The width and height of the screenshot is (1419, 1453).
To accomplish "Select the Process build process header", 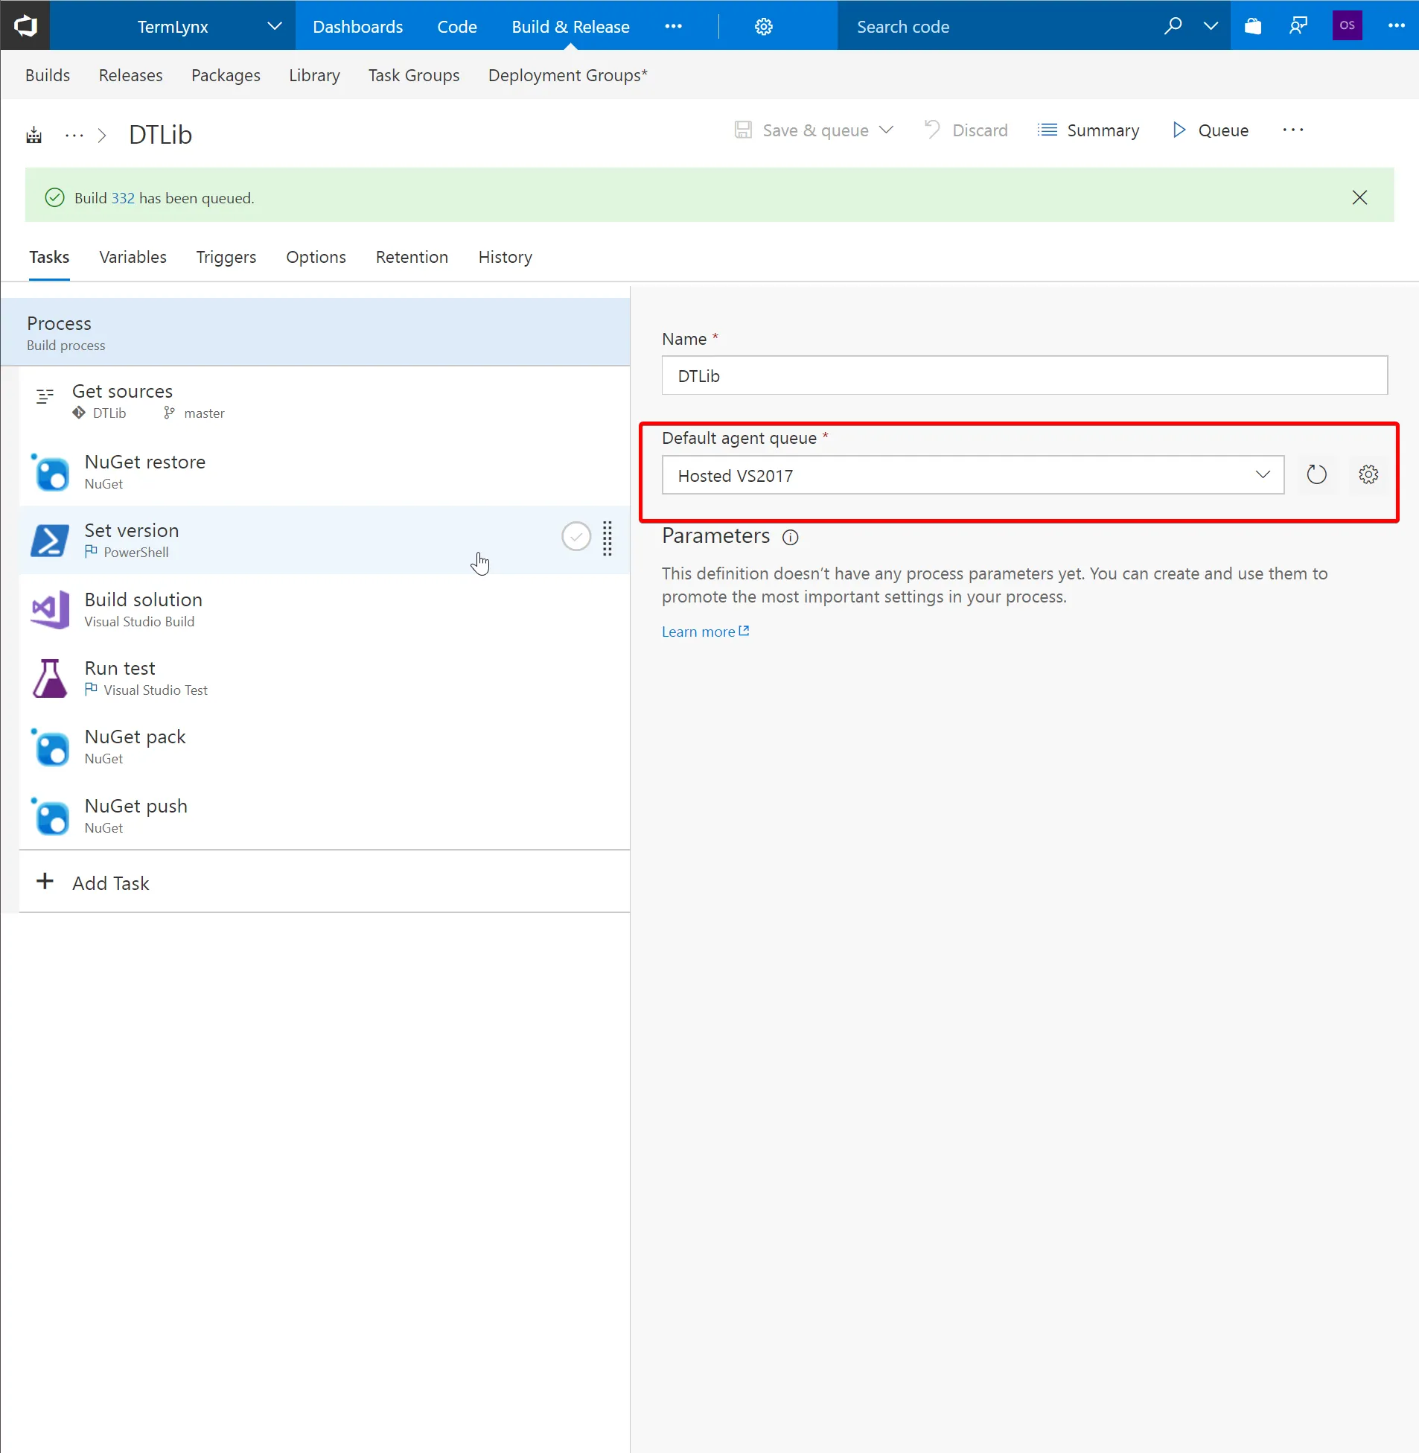I will click(x=315, y=331).
